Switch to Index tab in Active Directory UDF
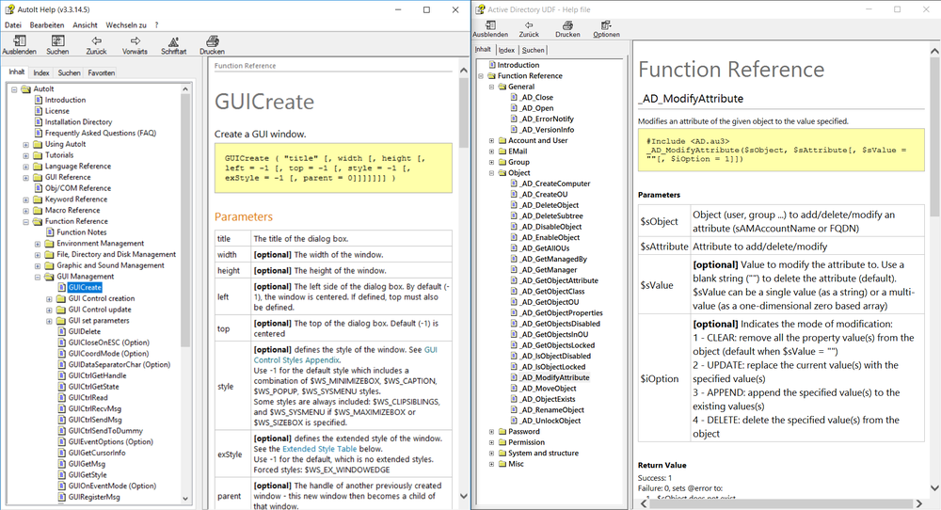This screenshot has height=510, width=941. [x=506, y=51]
